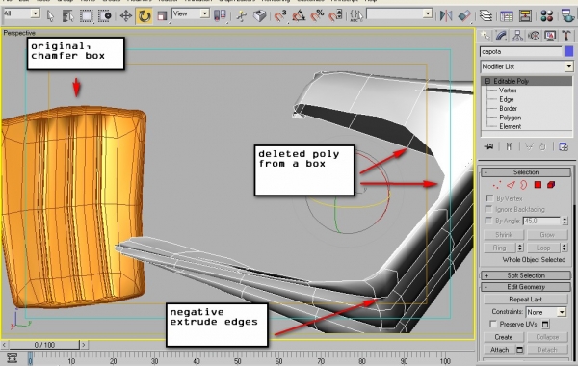578x366 pixels.
Task: Enable the Preserve UVs checkbox
Action: 493,324
